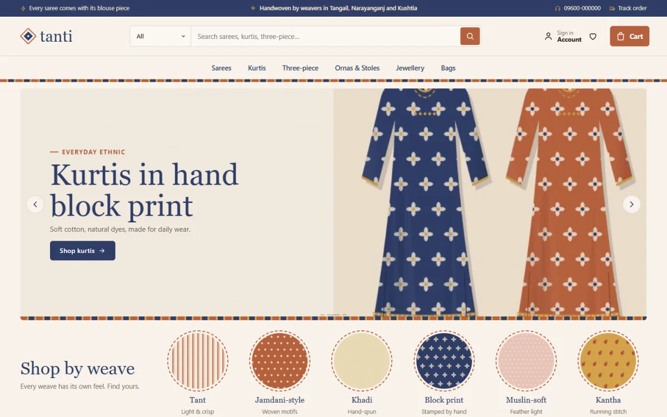Image resolution: width=667 pixels, height=417 pixels.
Task: Open the Ornas & Stoles menu
Action: coord(357,68)
